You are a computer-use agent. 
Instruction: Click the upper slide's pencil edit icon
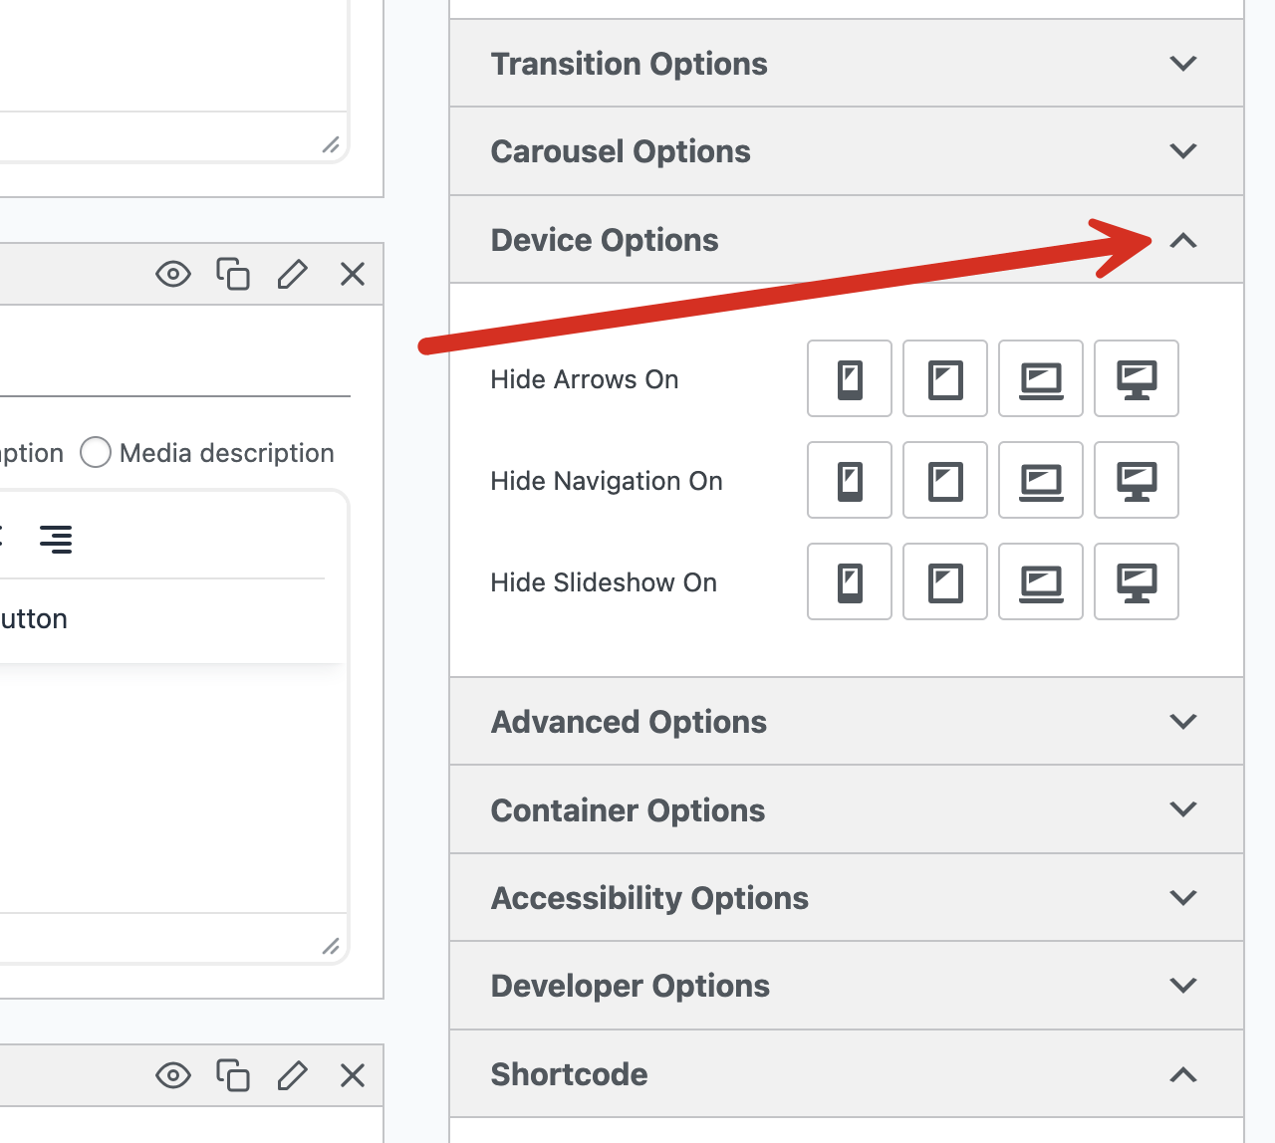tap(292, 274)
